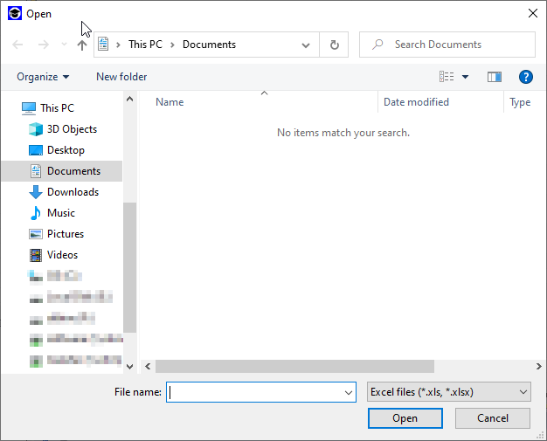The image size is (547, 441).
Task: Expand the file type filter dropdown
Action: pyautogui.click(x=448, y=393)
